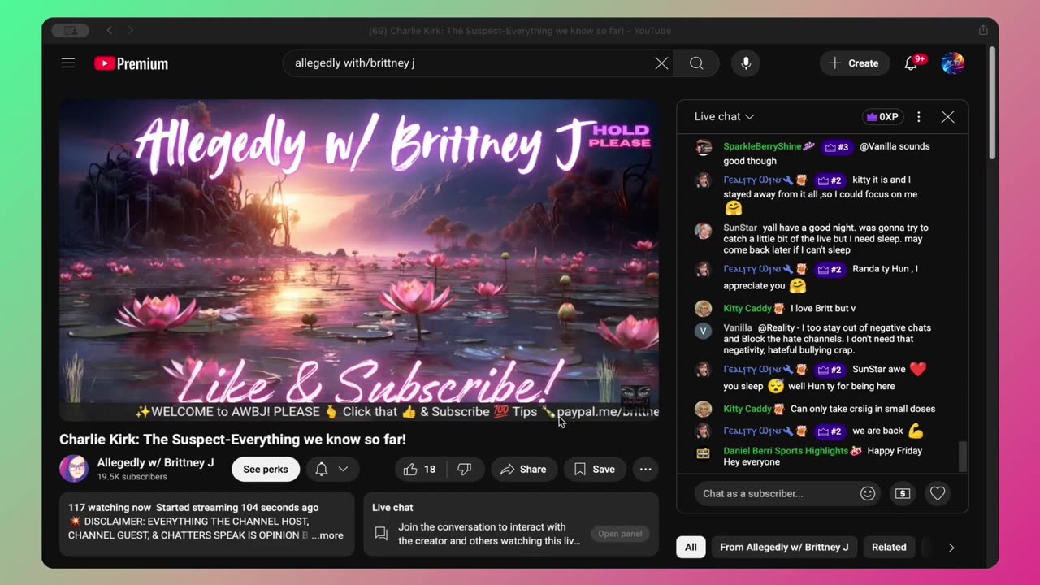Click video title 'Charlie Kirk: The Suspect'

232,440
